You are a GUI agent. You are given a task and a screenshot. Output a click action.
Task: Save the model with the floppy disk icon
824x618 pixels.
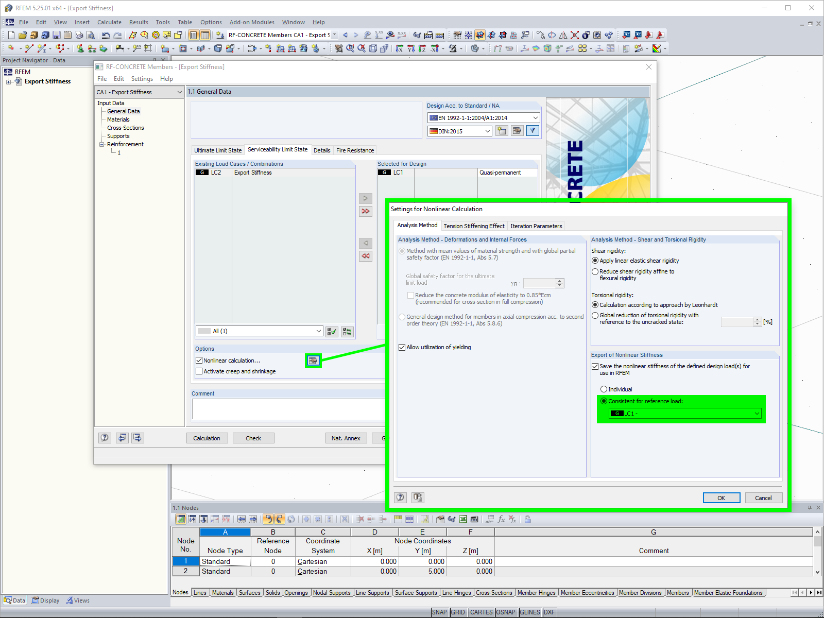tap(57, 35)
